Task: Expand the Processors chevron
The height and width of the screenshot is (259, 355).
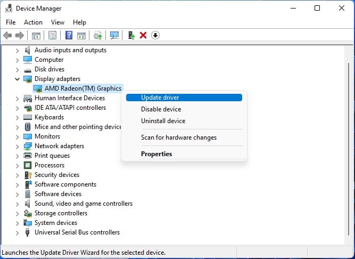Action: tap(18, 166)
